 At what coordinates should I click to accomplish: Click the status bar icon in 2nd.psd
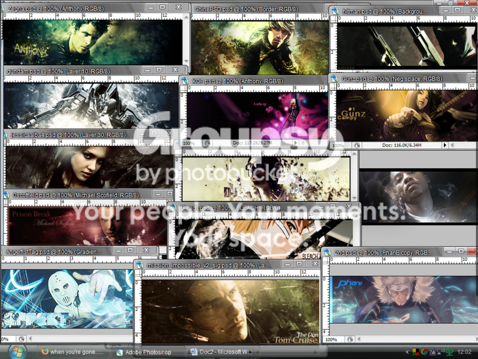click(x=350, y=339)
